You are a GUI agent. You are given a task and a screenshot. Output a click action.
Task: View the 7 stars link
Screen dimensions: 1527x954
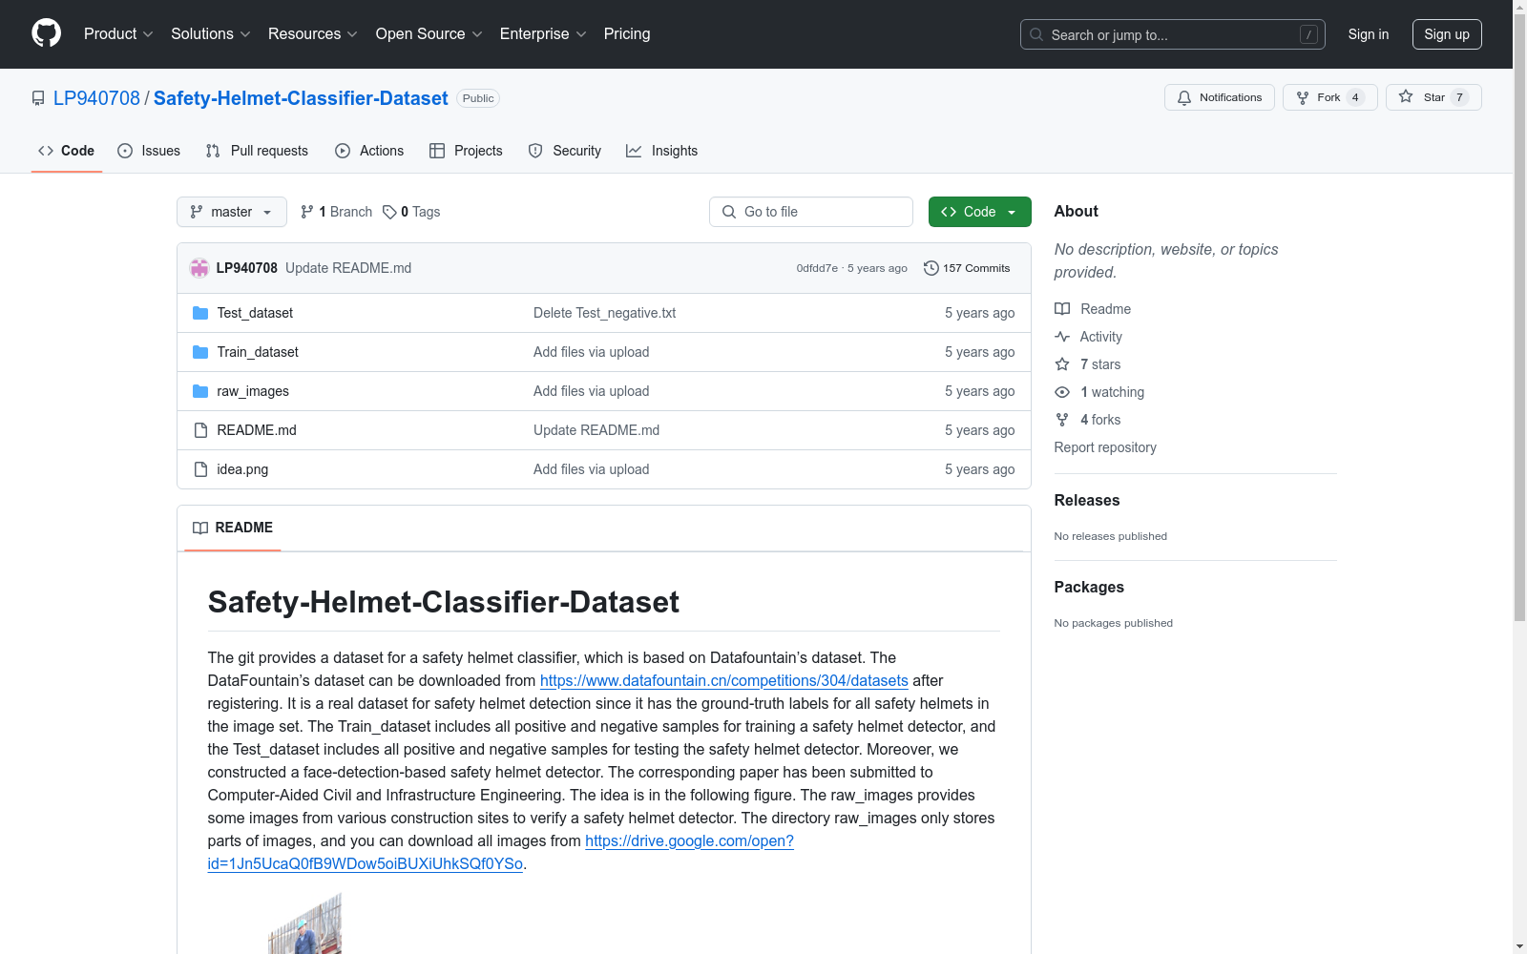pyautogui.click(x=1088, y=364)
